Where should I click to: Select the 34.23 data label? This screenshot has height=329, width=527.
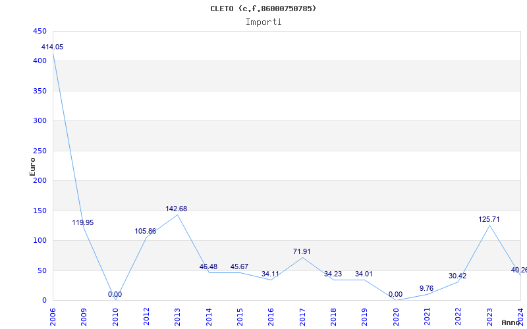(333, 274)
